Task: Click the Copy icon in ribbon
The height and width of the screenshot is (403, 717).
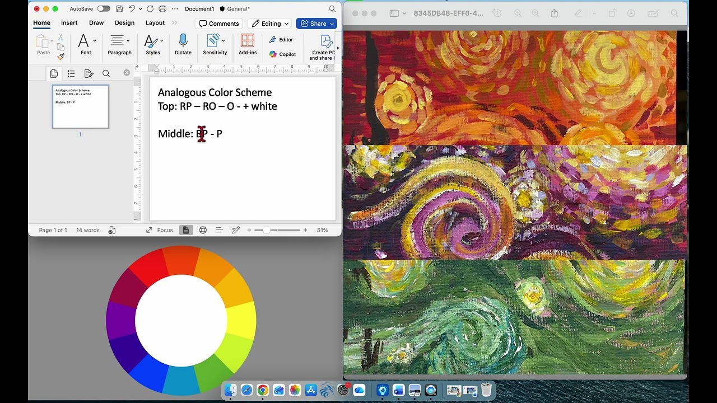Action: pyautogui.click(x=60, y=47)
